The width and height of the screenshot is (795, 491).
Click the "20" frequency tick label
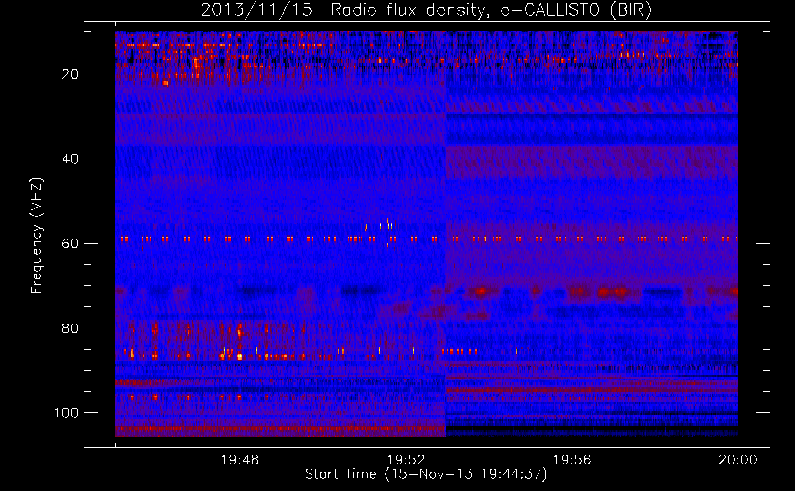pyautogui.click(x=70, y=74)
